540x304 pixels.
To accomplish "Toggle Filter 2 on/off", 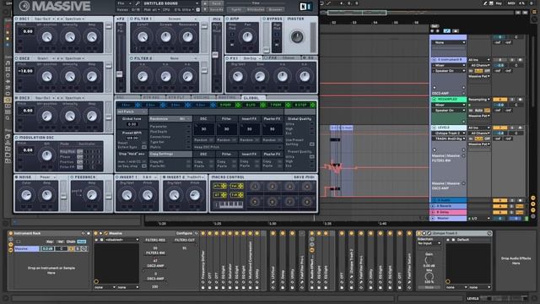I will pos(132,58).
